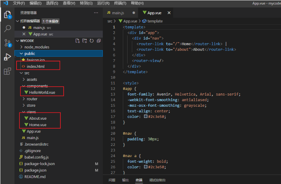The image size is (281, 184).
Task: Open the 转到(G) menu
Action: (x=86, y=3)
